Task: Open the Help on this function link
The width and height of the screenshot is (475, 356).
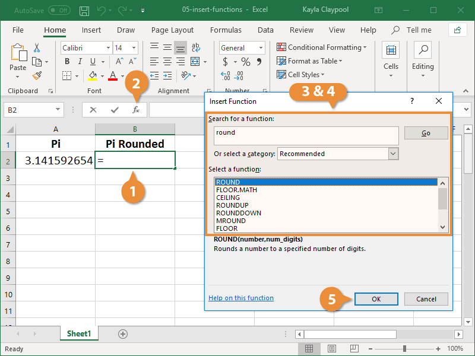Action: [x=241, y=298]
